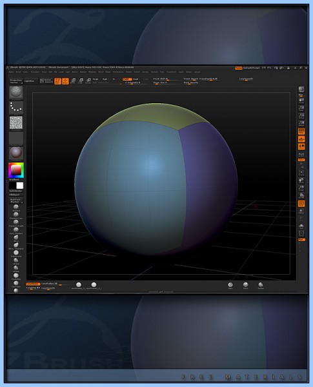Toggle the orange PolyF button on right shelf
Screen dimensions: 313x387
(301, 204)
